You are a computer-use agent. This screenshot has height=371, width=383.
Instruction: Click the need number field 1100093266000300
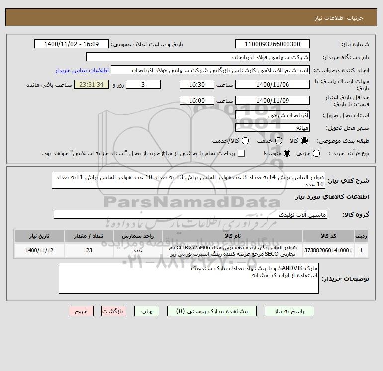coord(273,44)
